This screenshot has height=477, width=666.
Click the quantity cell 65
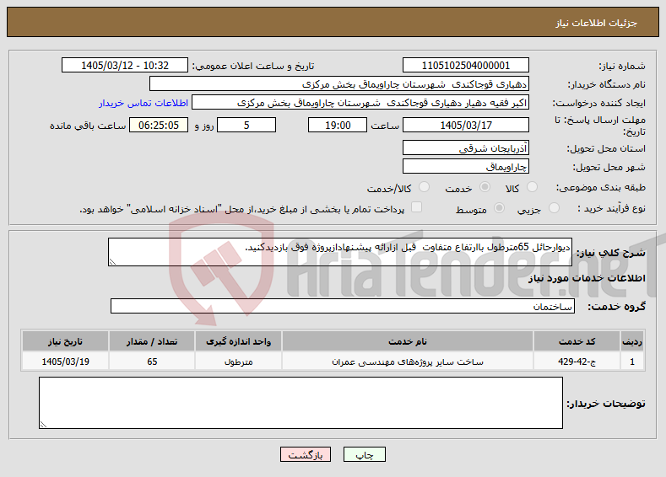(152, 362)
